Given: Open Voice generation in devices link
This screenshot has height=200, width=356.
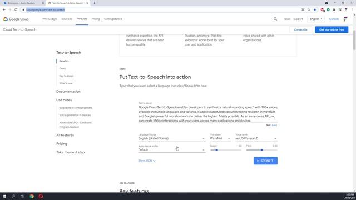Looking at the screenshot, I should [x=75, y=115].
